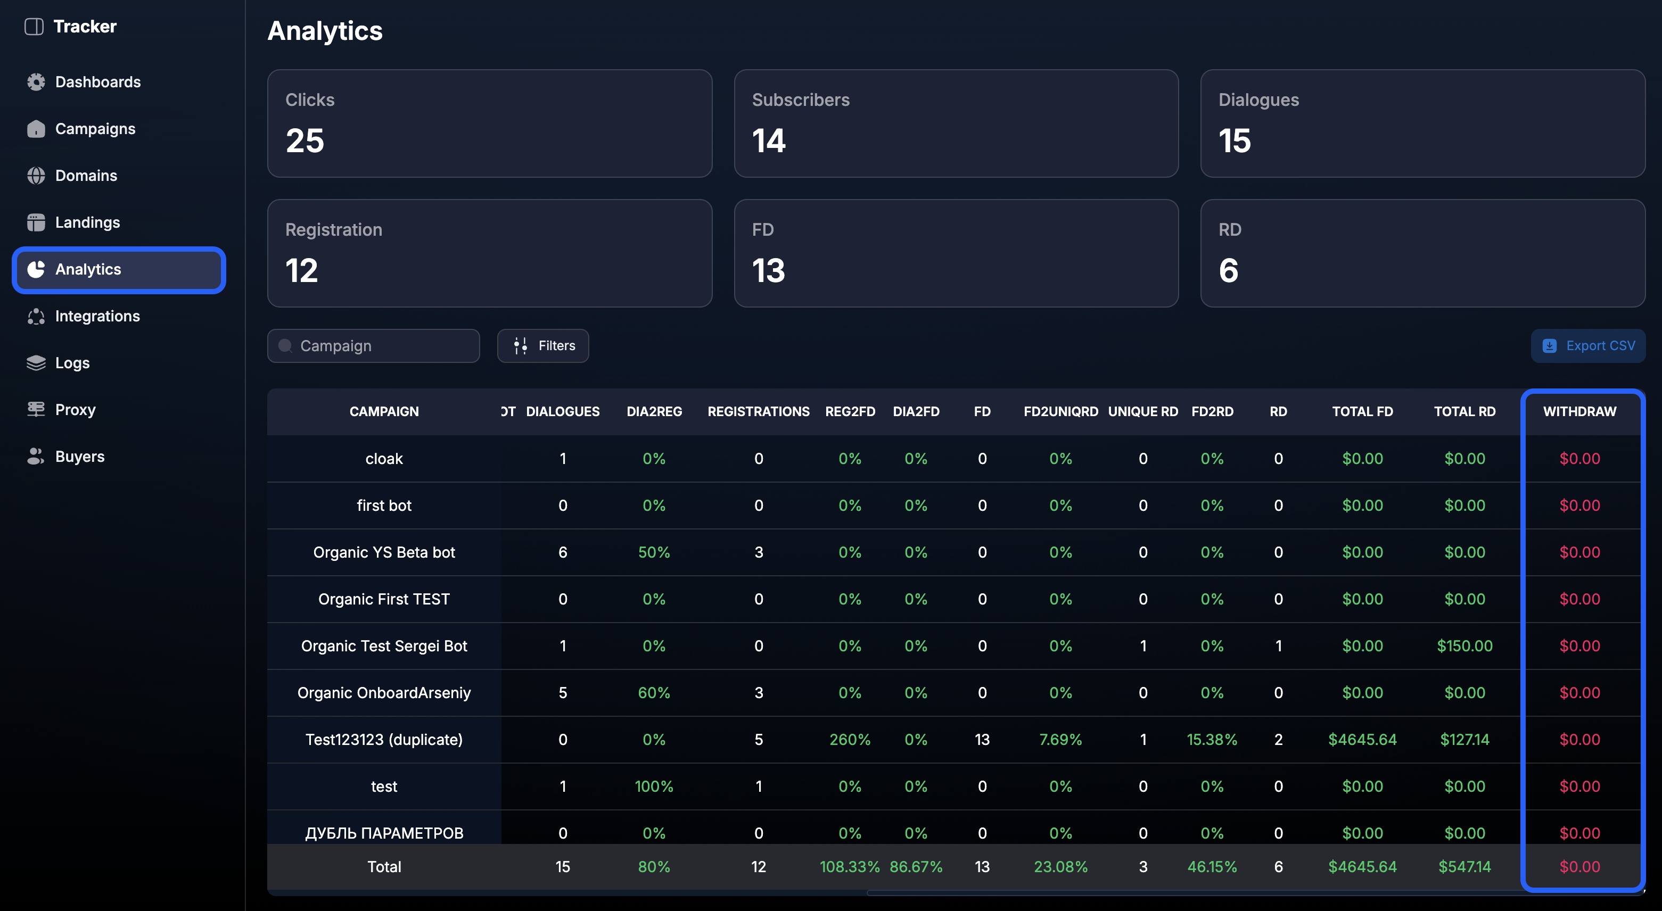This screenshot has width=1662, height=911.
Task: Click the TOTAL FD column header
Action: coord(1362,411)
